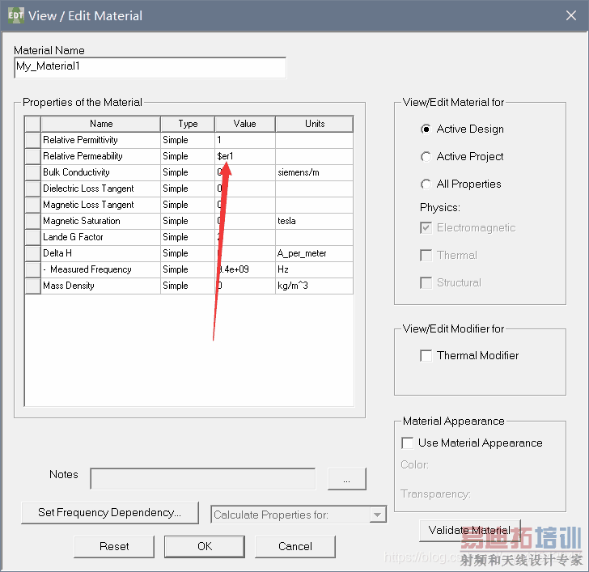This screenshot has height=572, width=589.
Task: Select the Mass Density row name
Action: coord(100,286)
